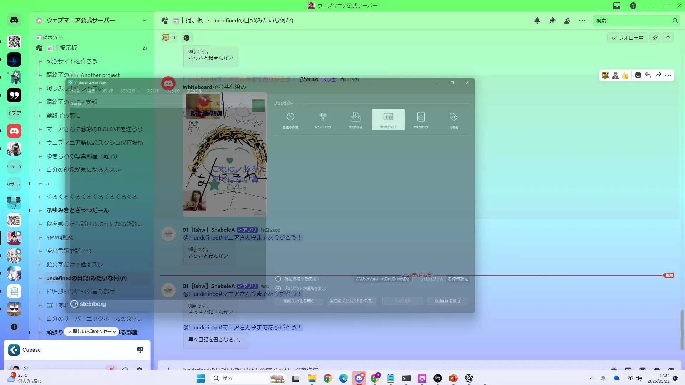The image size is (685, 385).
Task: Open pinned messages with pin icon
Action: (x=552, y=21)
